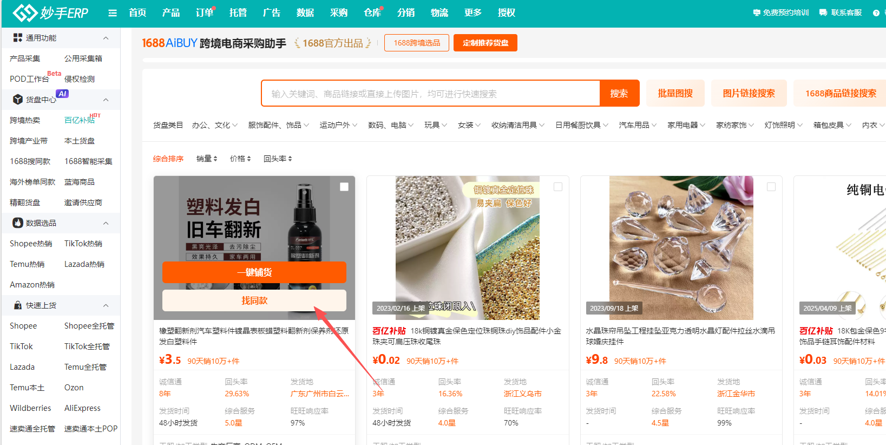Click the 找同款 button
This screenshot has width=886, height=445.
254,300
